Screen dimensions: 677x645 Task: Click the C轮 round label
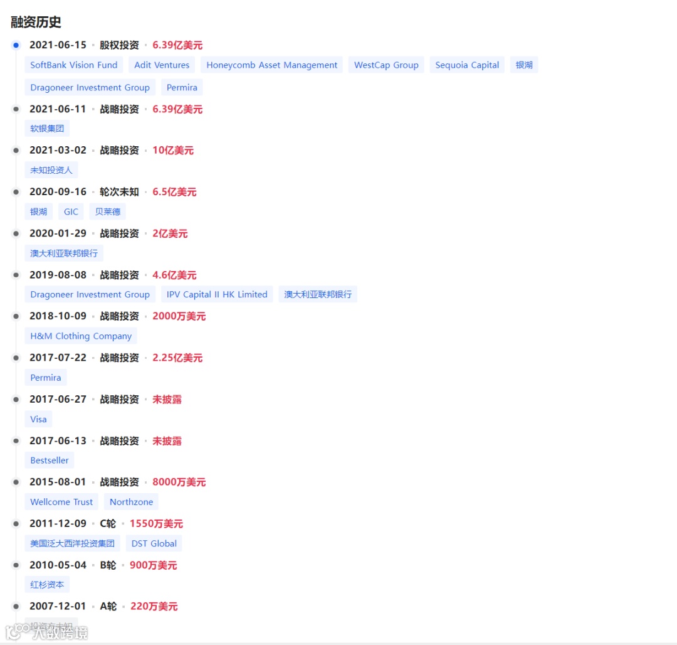[108, 524]
